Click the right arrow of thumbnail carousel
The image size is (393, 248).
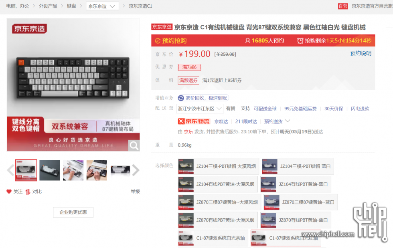136,170
